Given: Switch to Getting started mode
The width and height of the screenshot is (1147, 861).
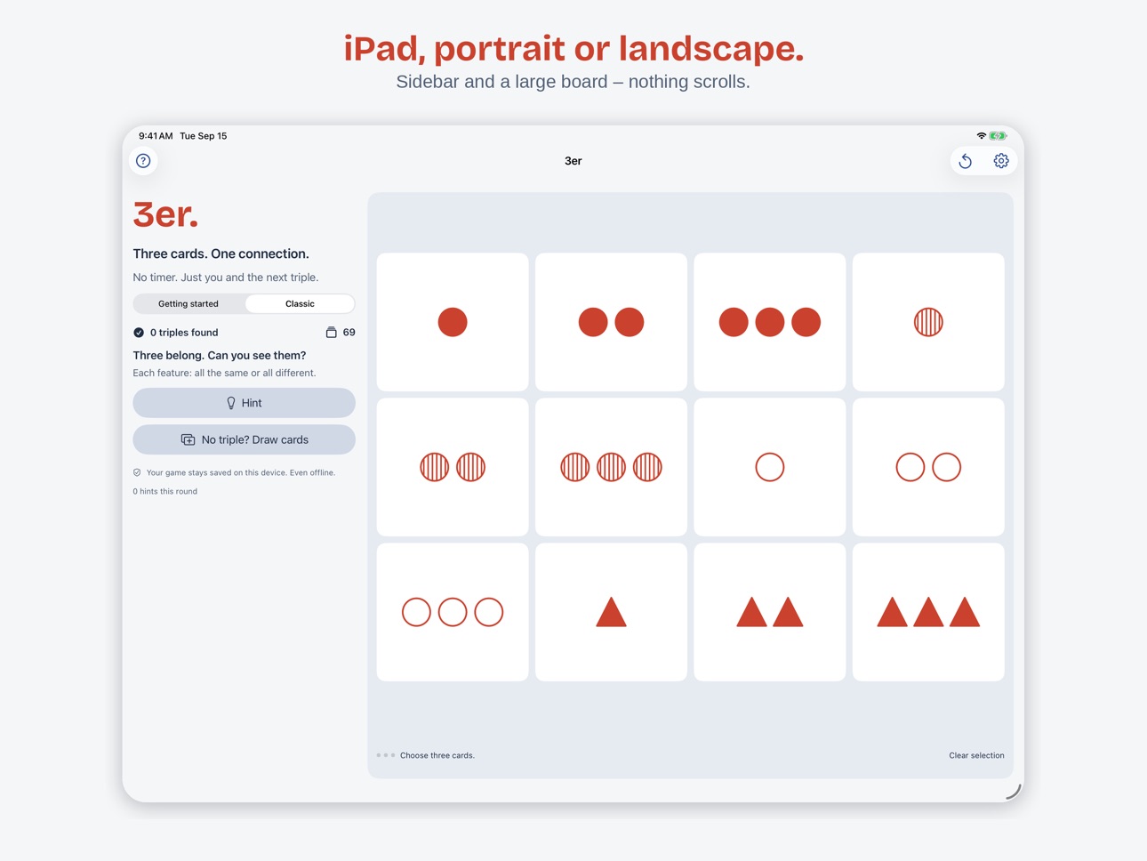Looking at the screenshot, I should (x=188, y=303).
